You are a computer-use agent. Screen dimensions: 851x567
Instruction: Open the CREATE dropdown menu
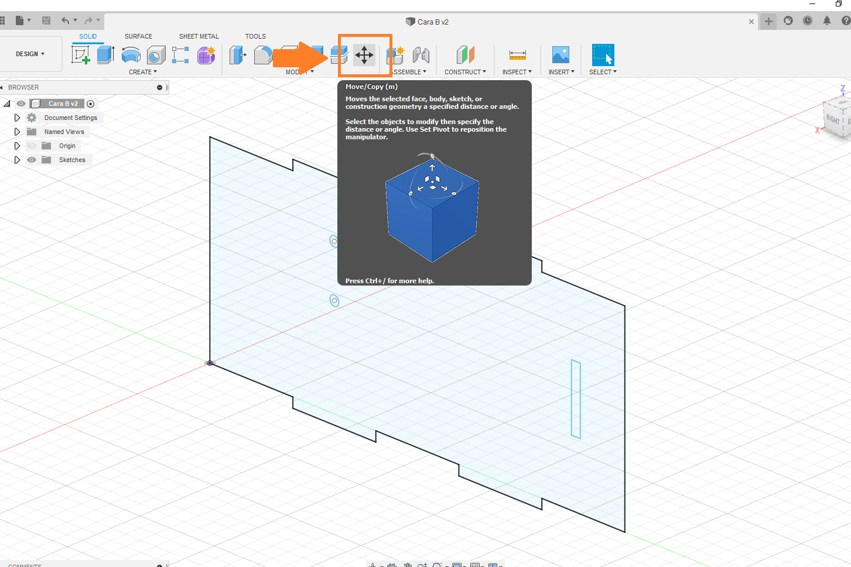[143, 72]
